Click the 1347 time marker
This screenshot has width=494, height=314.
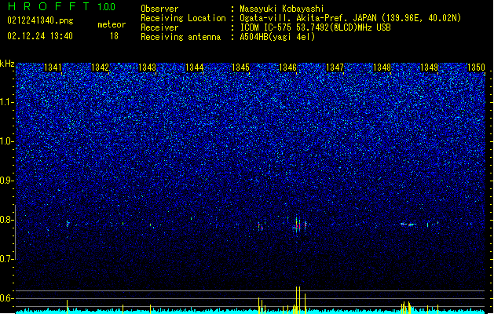(335, 68)
